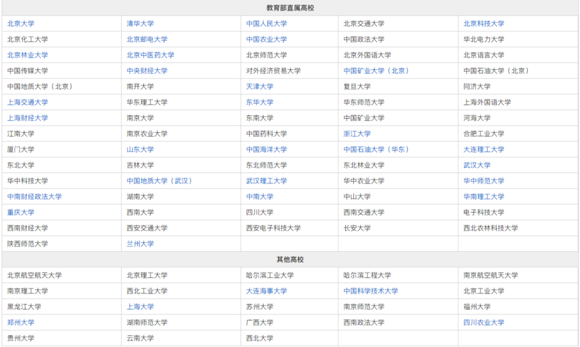Click the 中国科学技术大学 link
The height and width of the screenshot is (347, 580).
coord(371,291)
